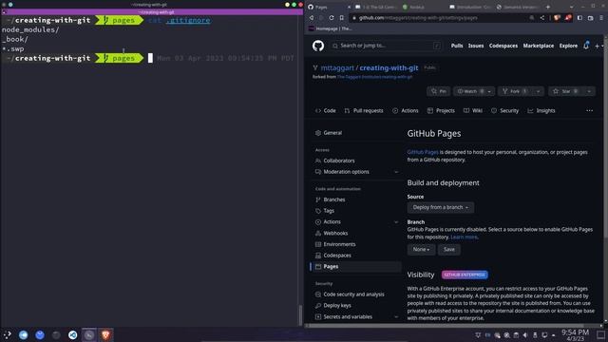Open the GitHub logo home link
The height and width of the screenshot is (342, 608).
coord(318,46)
